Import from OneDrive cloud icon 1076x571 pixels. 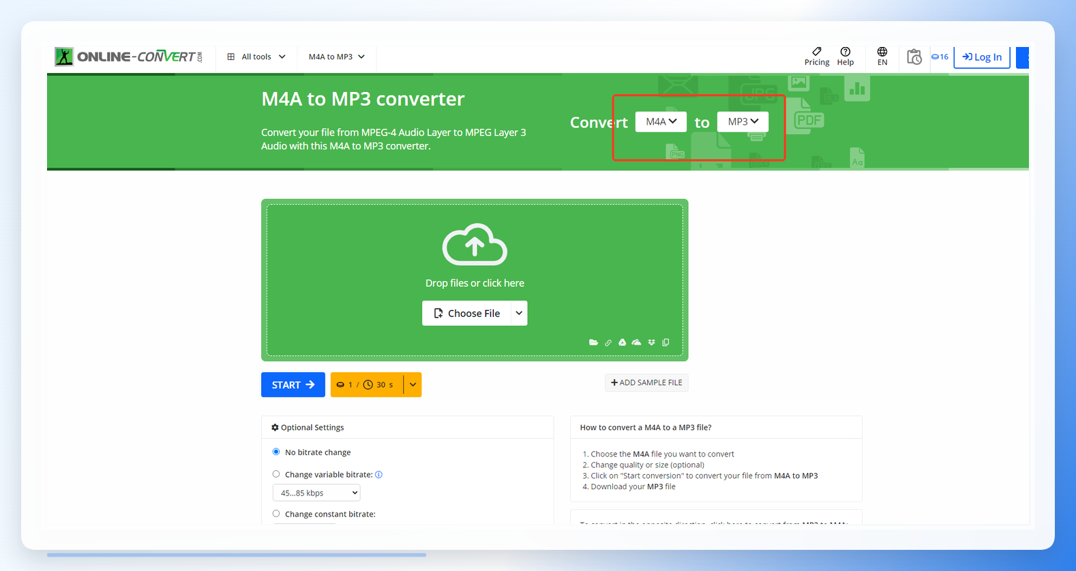(x=637, y=343)
